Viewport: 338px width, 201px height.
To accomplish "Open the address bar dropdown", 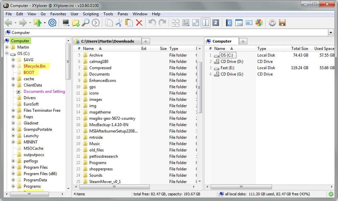I will point(331,32).
